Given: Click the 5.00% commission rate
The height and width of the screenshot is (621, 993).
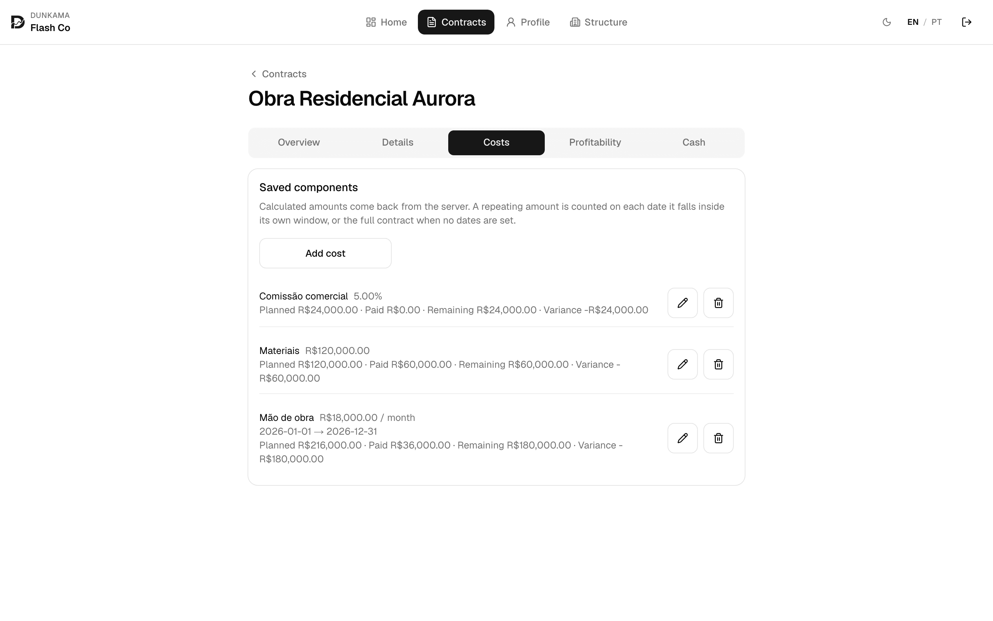Looking at the screenshot, I should (x=368, y=296).
